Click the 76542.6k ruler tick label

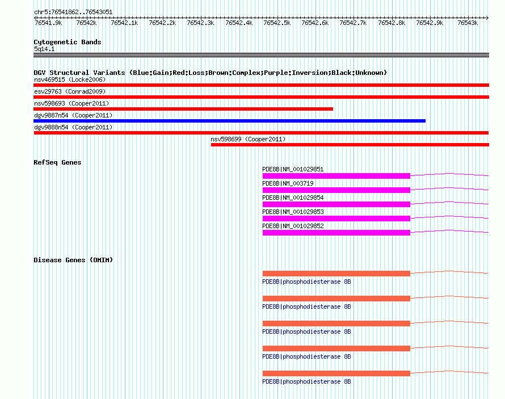point(315,23)
